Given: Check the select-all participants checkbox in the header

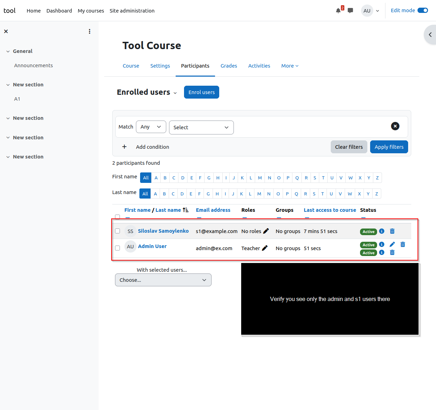Looking at the screenshot, I should coord(117,217).
